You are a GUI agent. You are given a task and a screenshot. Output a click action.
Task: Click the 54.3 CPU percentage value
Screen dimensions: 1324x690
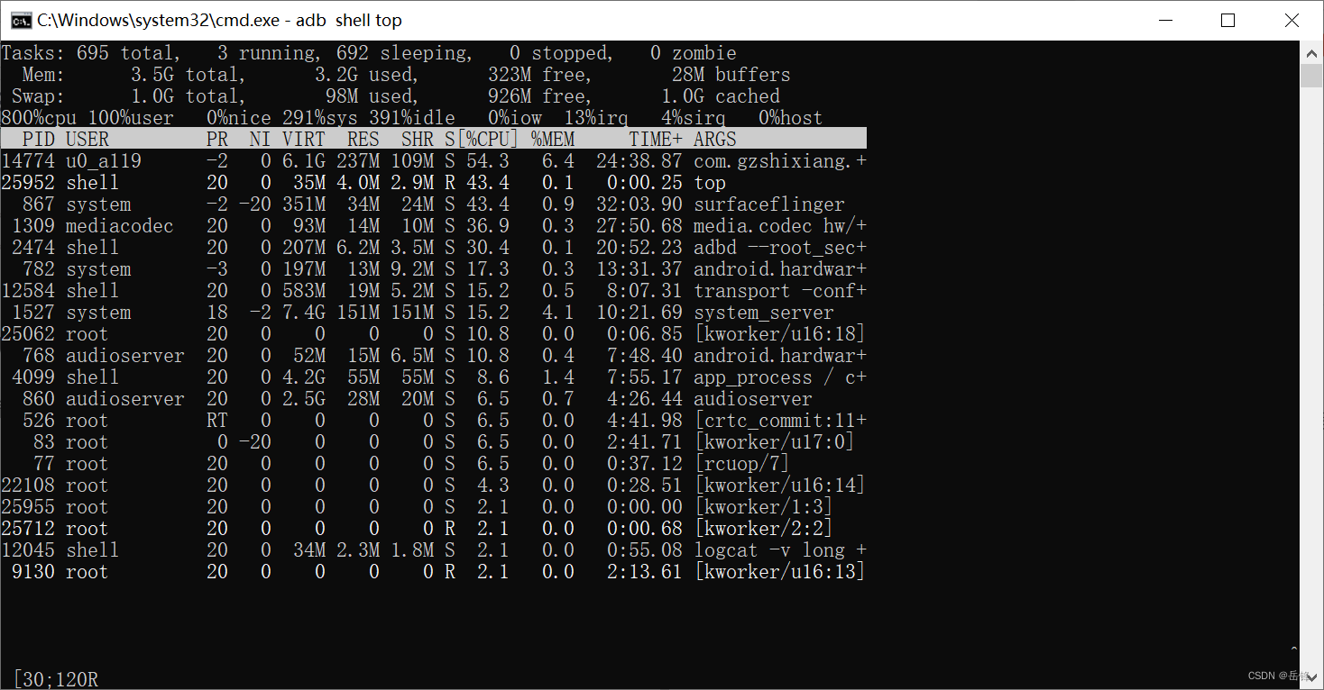tap(488, 160)
